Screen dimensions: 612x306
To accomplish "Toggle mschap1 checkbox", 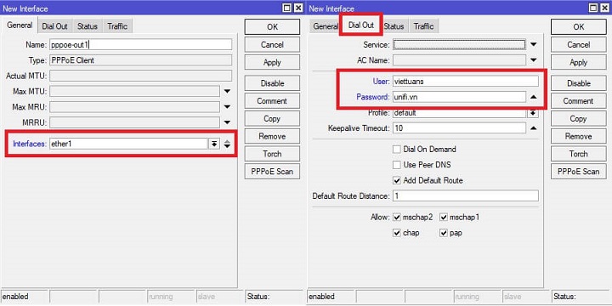I will [x=444, y=217].
